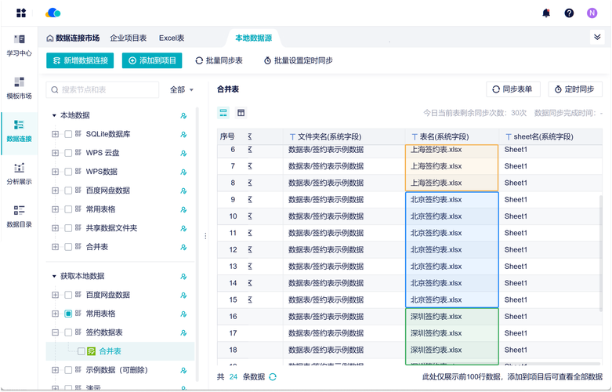
Task: Click the cloud logo icon
Action: click(x=53, y=13)
